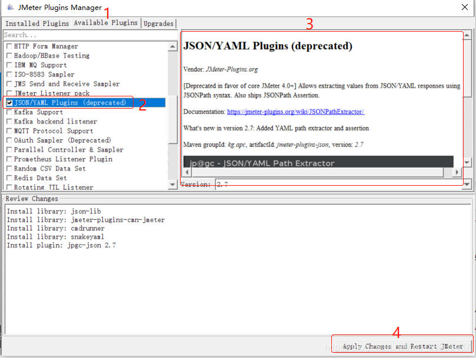Click Apply Changes and Restart JMeter
Viewport: 476px width, 358px height.
pos(402,346)
